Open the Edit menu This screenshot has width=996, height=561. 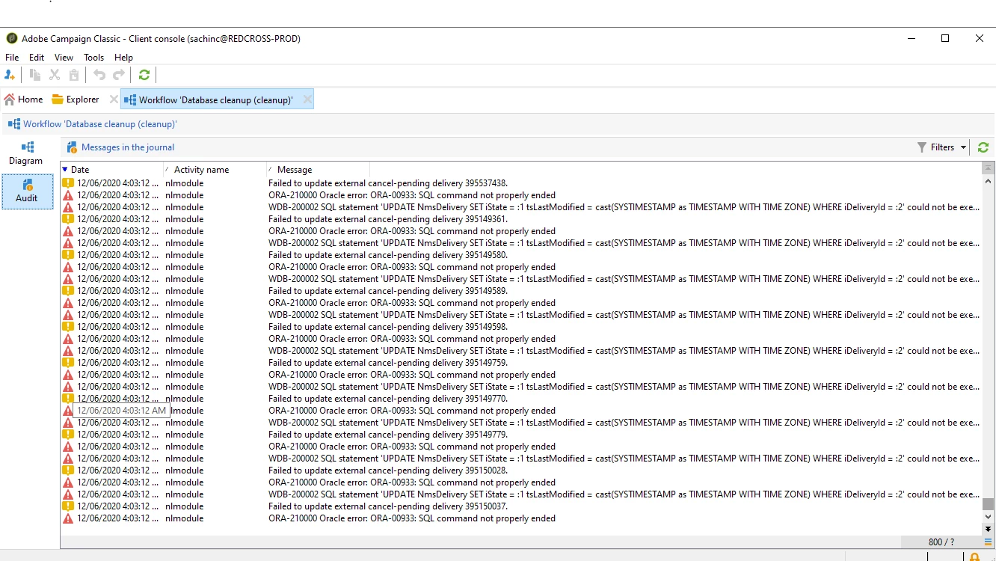(37, 58)
